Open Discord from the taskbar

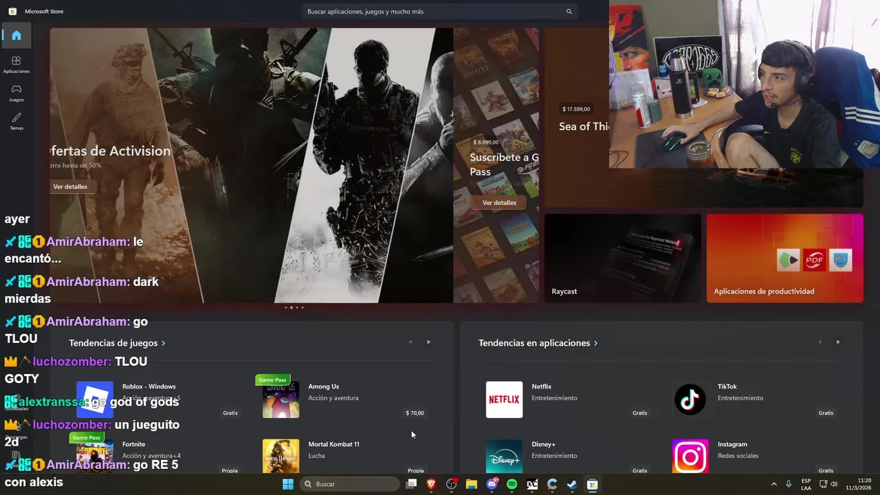pos(492,484)
